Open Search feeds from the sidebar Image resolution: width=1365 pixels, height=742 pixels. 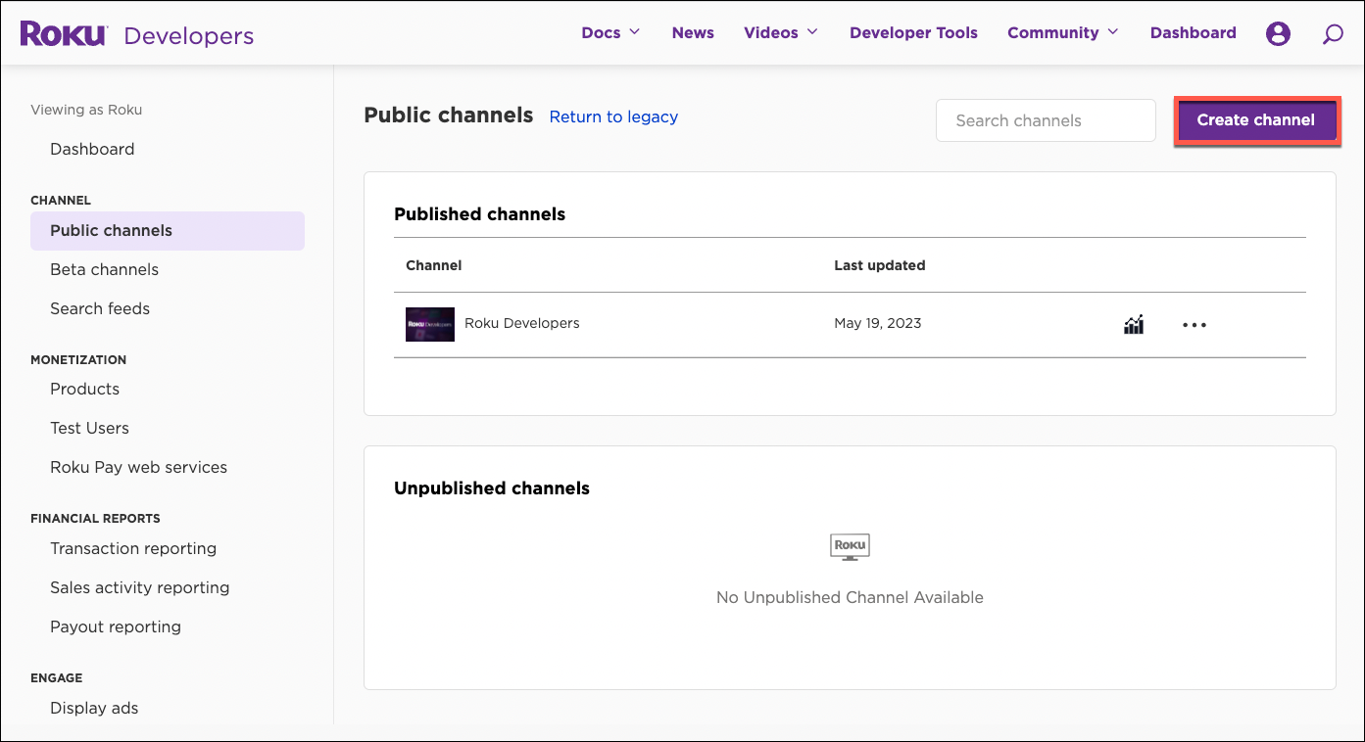pyautogui.click(x=100, y=308)
